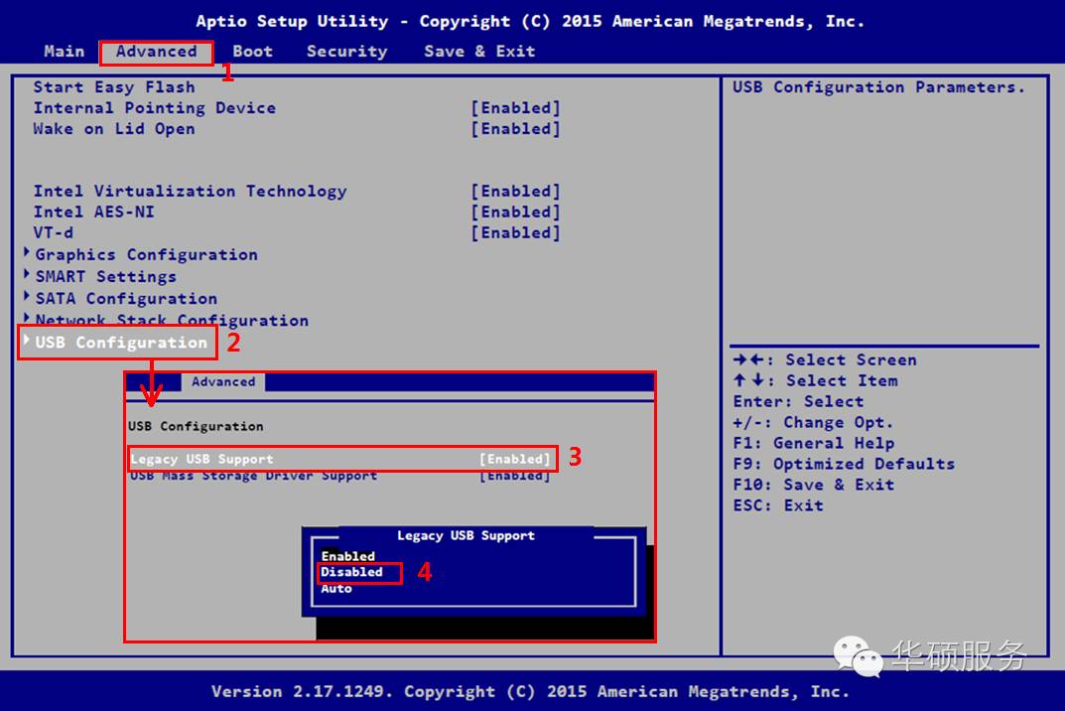1065x711 pixels.
Task: Go to the Security tab
Action: click(x=347, y=52)
